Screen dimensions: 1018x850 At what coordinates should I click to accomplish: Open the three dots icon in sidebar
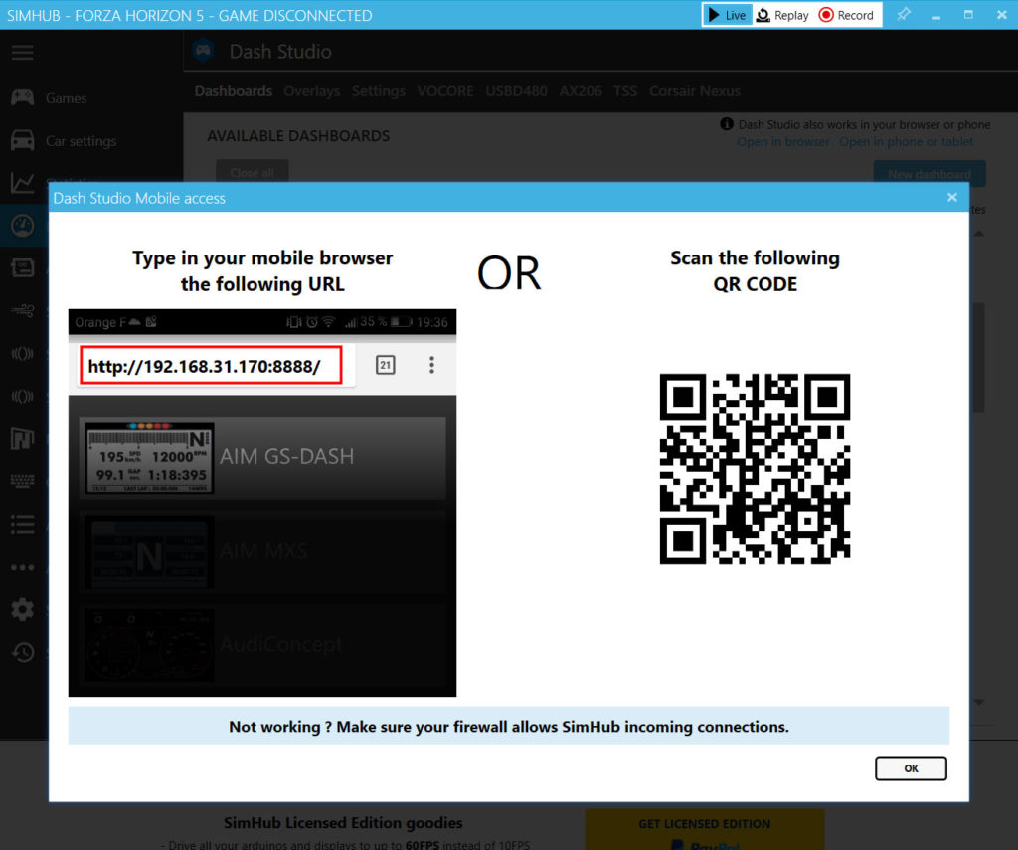point(23,567)
